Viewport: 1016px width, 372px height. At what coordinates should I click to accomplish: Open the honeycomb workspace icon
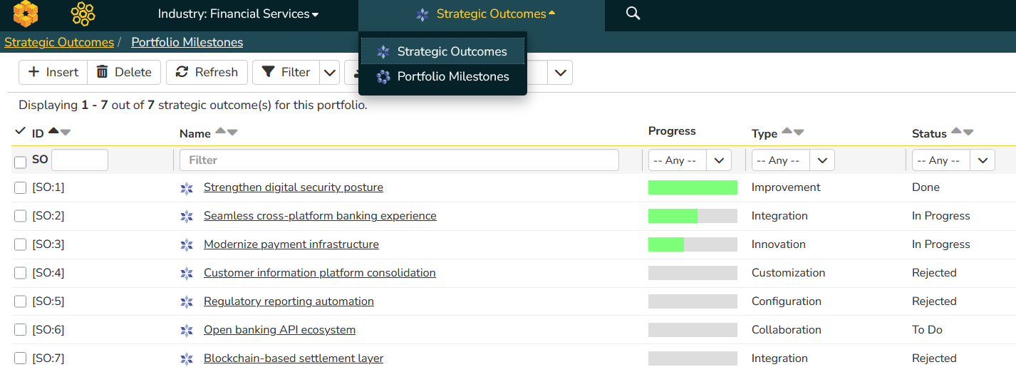[x=83, y=14]
